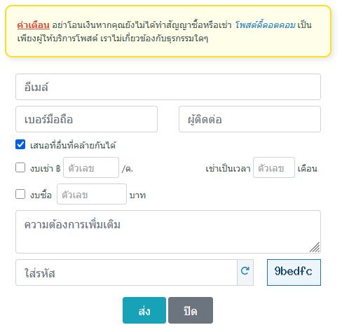Submit the form with ส่ง button
The width and height of the screenshot is (342, 332).
point(144,310)
